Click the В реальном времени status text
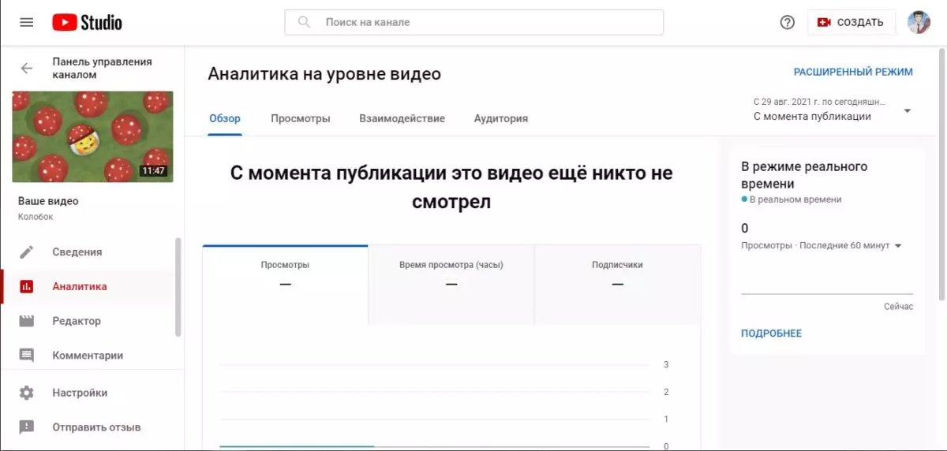947x451 pixels. [x=795, y=199]
